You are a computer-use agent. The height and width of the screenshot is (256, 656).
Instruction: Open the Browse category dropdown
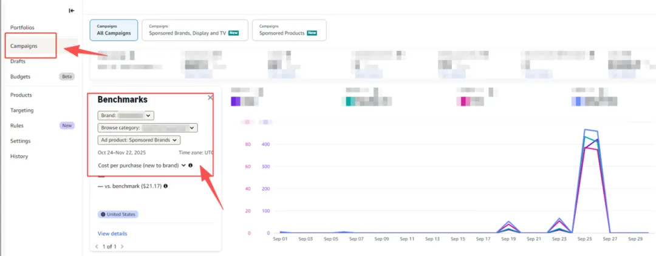148,128
